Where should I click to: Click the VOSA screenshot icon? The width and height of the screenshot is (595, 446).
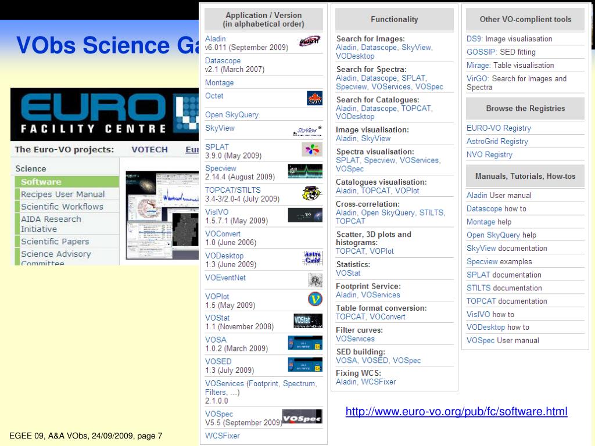pyautogui.click(x=305, y=343)
